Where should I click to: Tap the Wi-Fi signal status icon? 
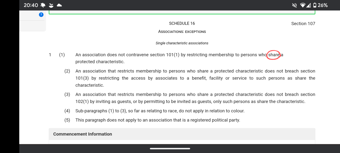click(x=303, y=5)
